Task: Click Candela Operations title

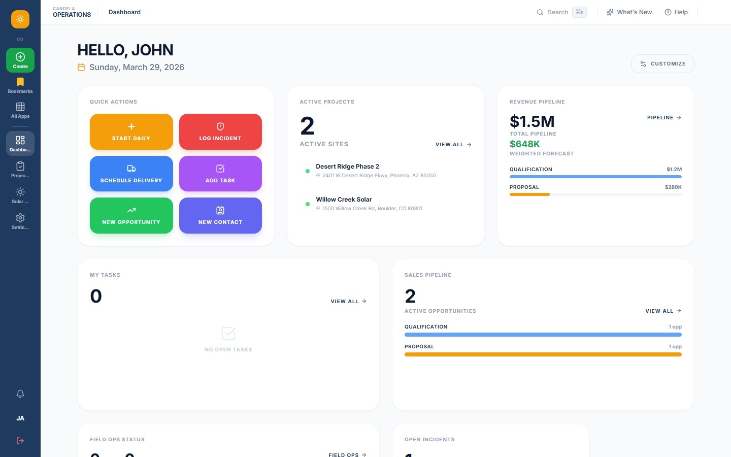Action: 72,12
